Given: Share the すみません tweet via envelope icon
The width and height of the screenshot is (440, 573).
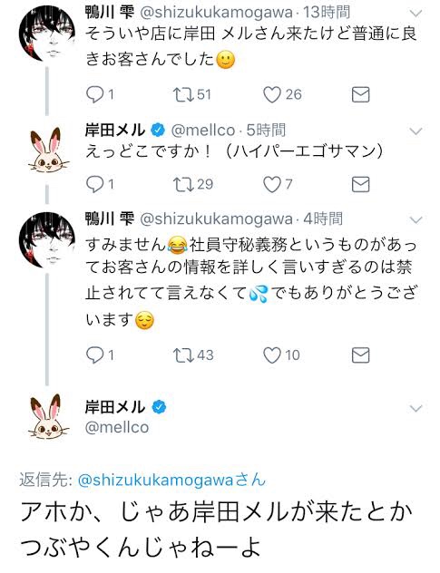Looking at the screenshot, I should point(360,354).
